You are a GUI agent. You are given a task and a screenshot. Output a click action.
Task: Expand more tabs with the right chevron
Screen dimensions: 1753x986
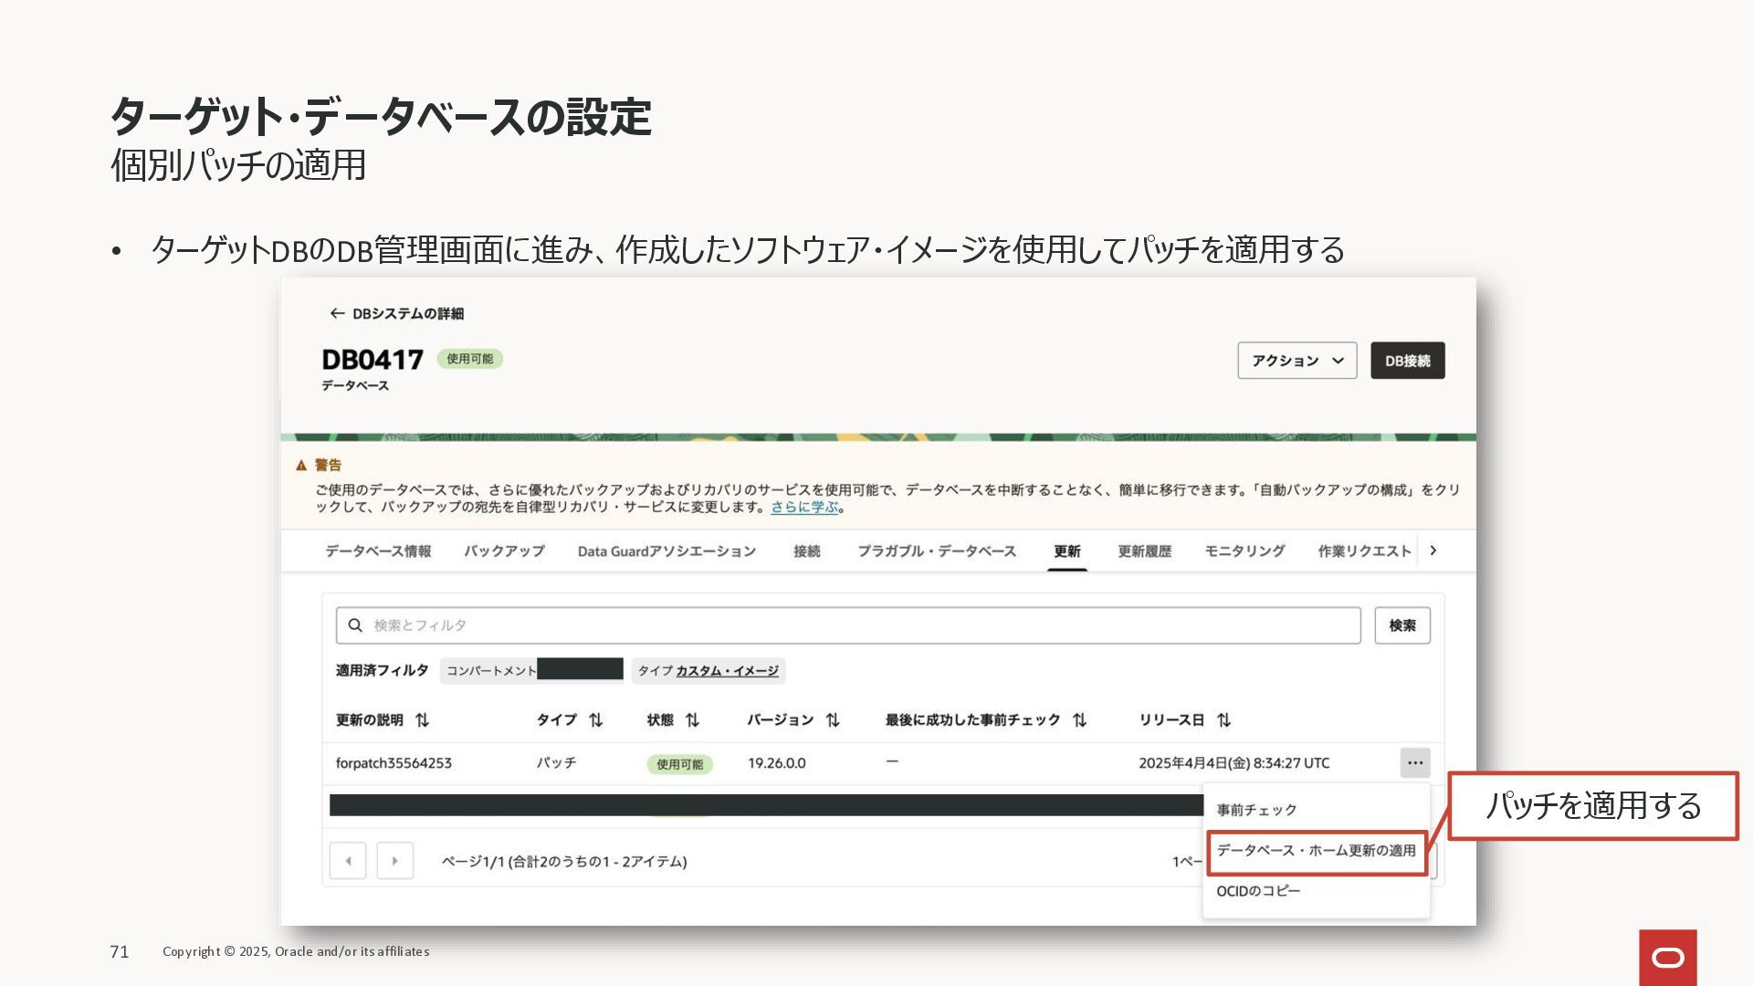pos(1433,551)
